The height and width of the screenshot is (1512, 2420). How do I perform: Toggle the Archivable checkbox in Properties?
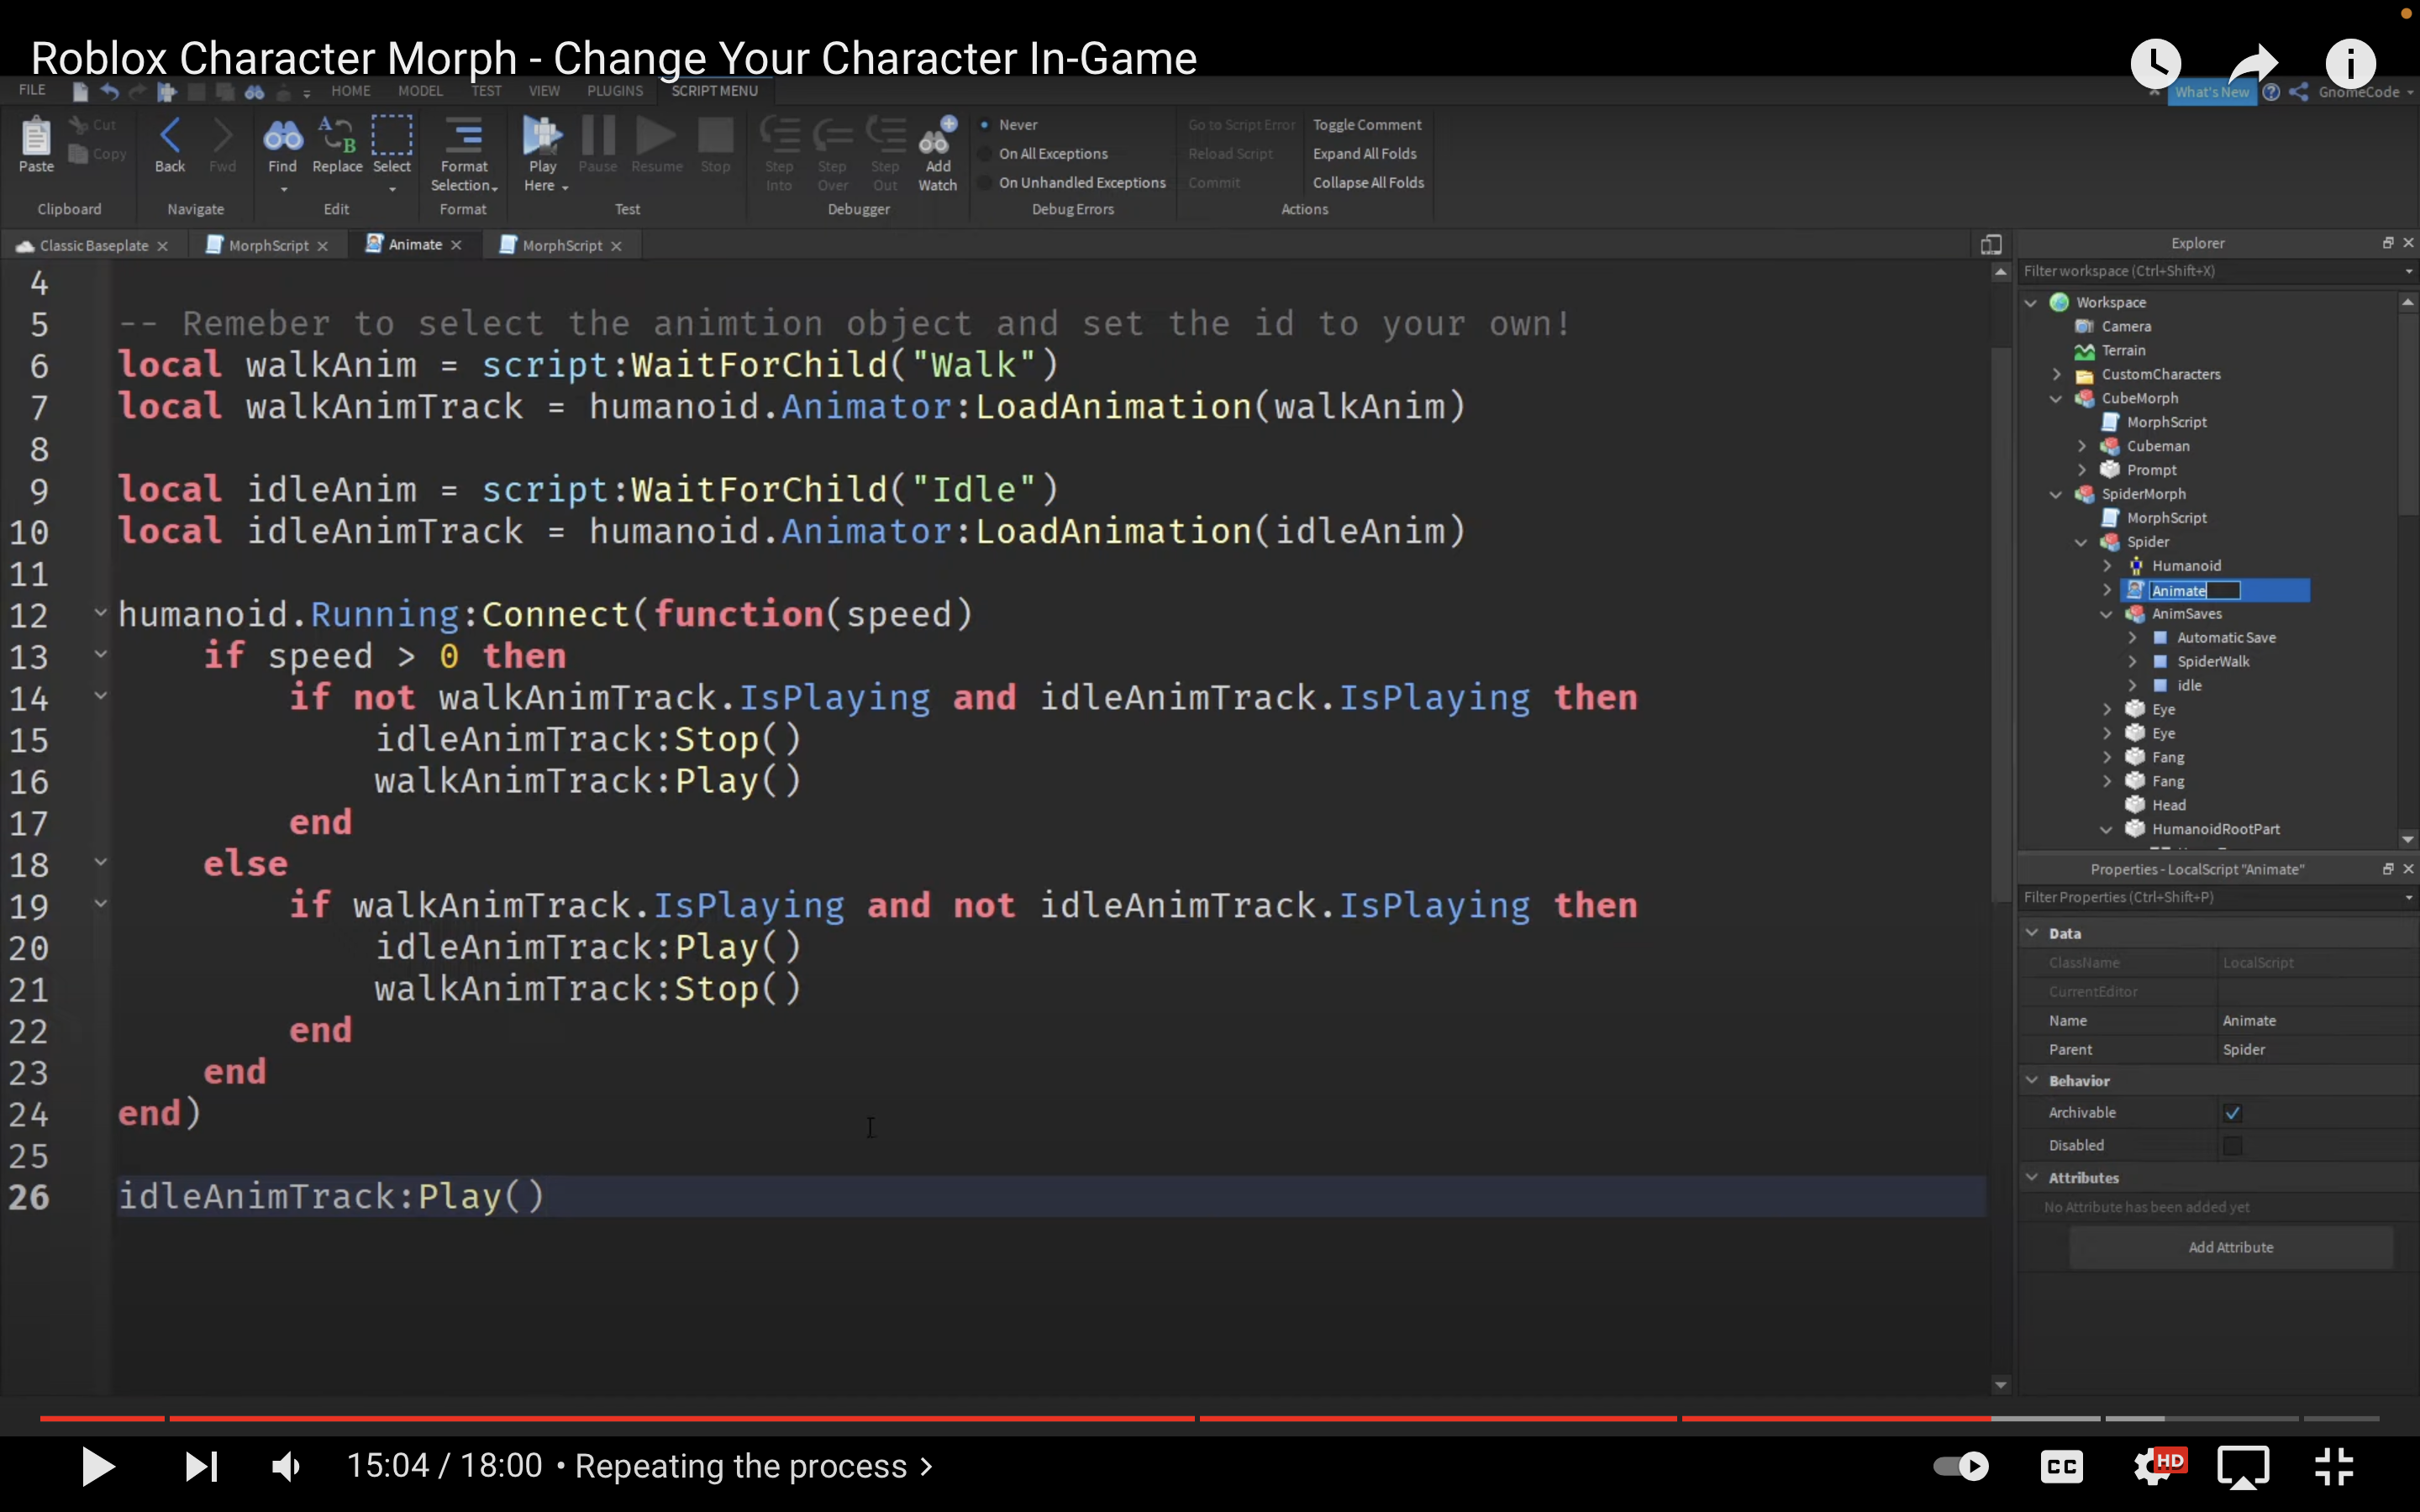[x=2232, y=1111]
